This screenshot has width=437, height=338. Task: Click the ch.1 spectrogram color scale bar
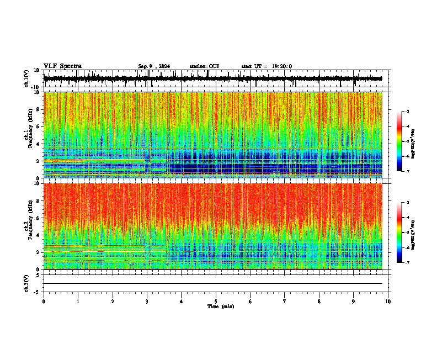pyautogui.click(x=399, y=141)
